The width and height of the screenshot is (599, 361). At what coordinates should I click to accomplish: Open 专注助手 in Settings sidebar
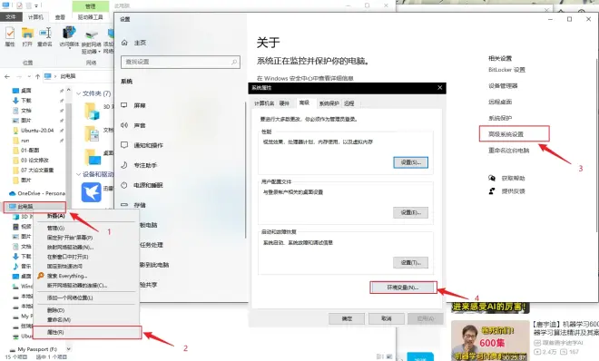(x=145, y=165)
